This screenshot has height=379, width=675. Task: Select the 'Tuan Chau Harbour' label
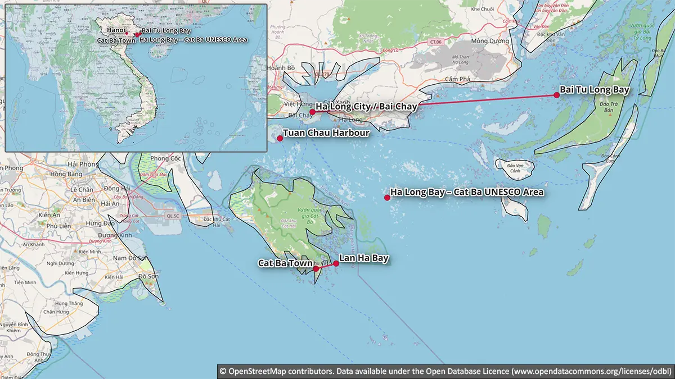(326, 133)
